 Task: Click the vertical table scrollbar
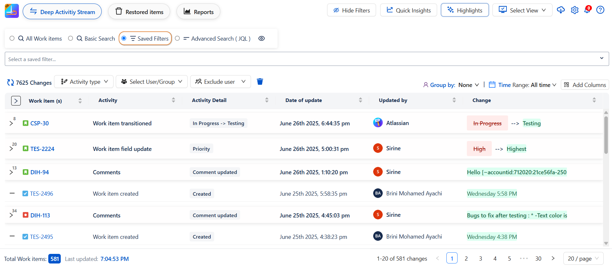click(x=606, y=135)
